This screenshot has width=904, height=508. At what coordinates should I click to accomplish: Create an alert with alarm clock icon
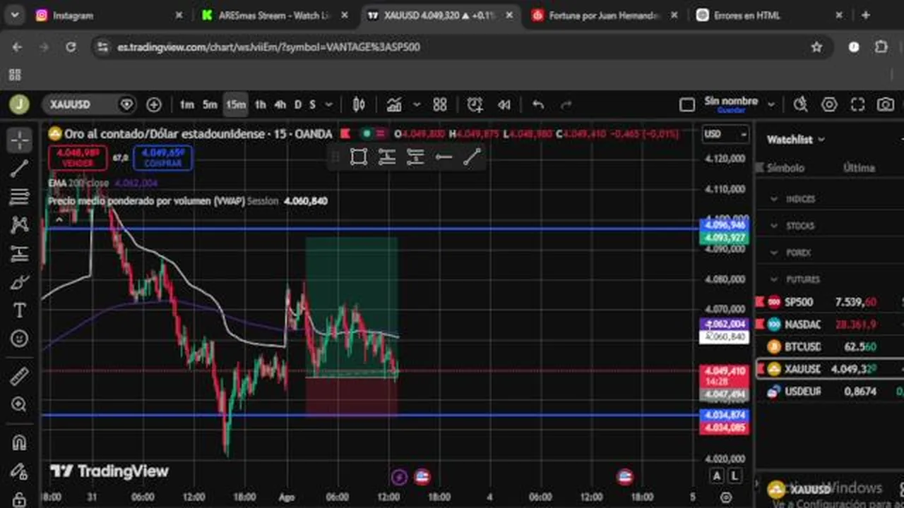[475, 104]
